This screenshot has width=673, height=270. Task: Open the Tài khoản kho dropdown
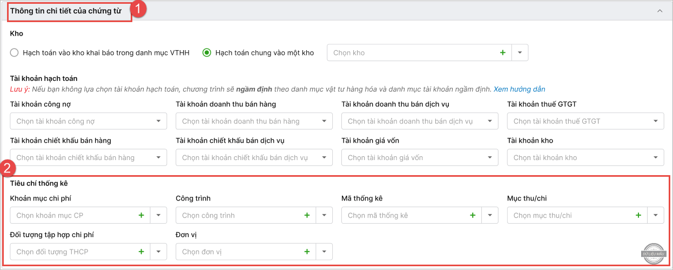[x=655, y=158]
